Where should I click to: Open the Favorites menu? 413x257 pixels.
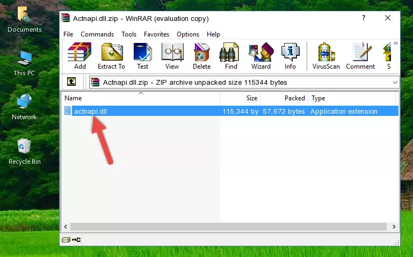156,34
